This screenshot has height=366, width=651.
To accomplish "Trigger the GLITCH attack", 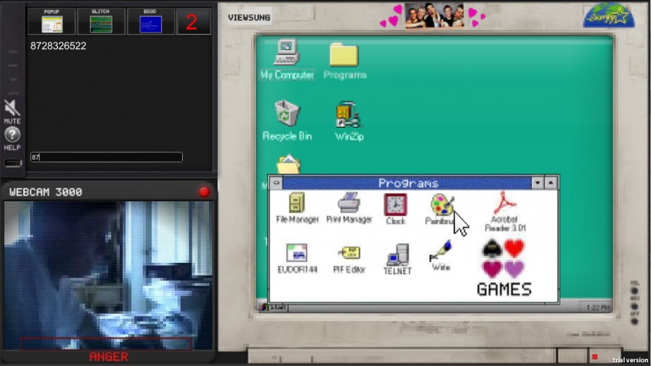I will pos(100,21).
